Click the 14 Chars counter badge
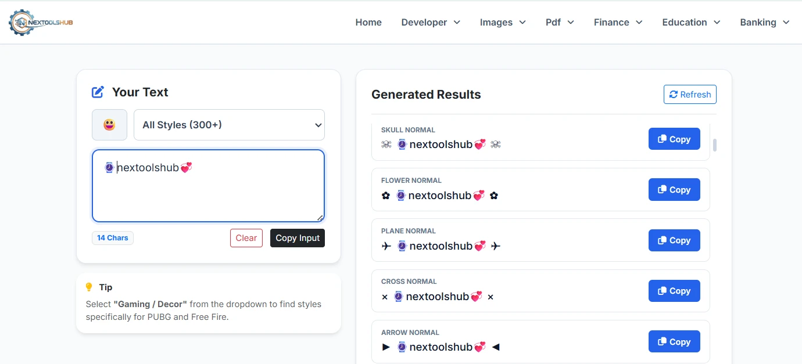The height and width of the screenshot is (364, 802). click(112, 237)
